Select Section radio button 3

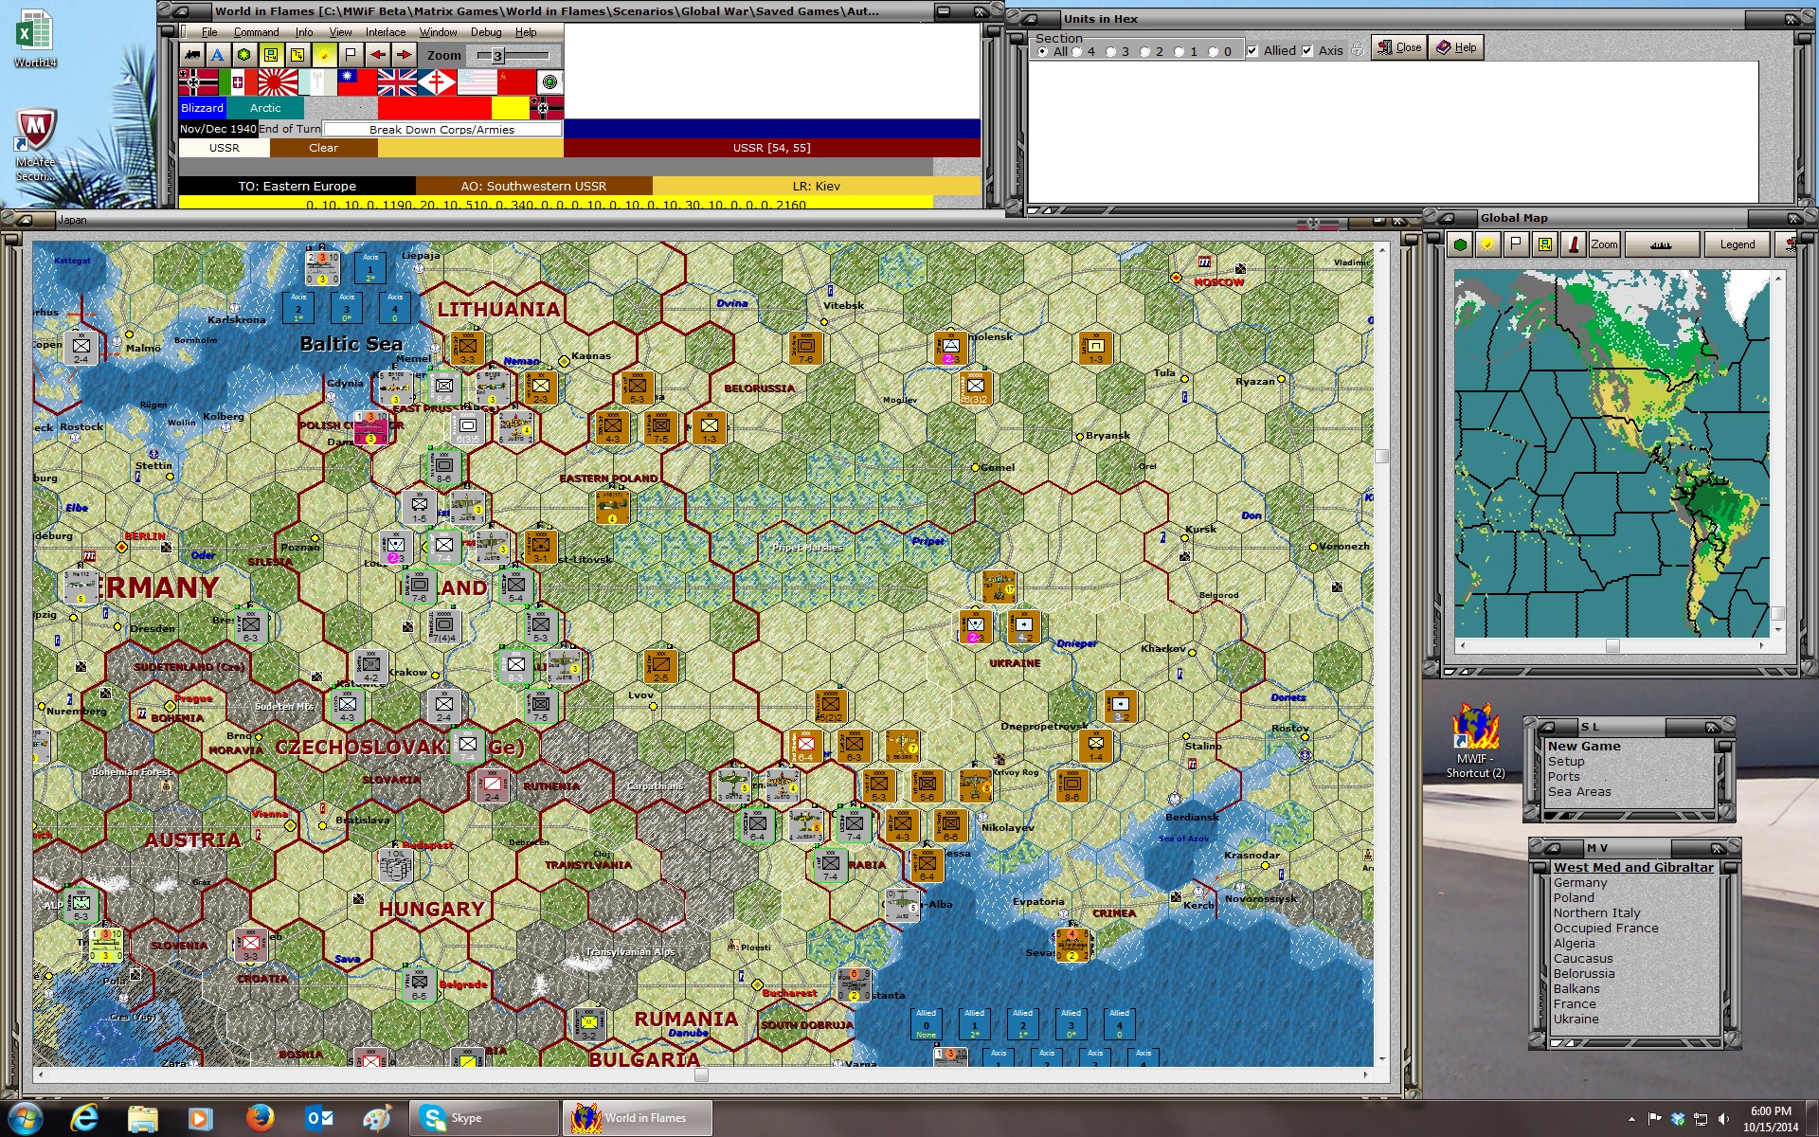[x=1110, y=51]
